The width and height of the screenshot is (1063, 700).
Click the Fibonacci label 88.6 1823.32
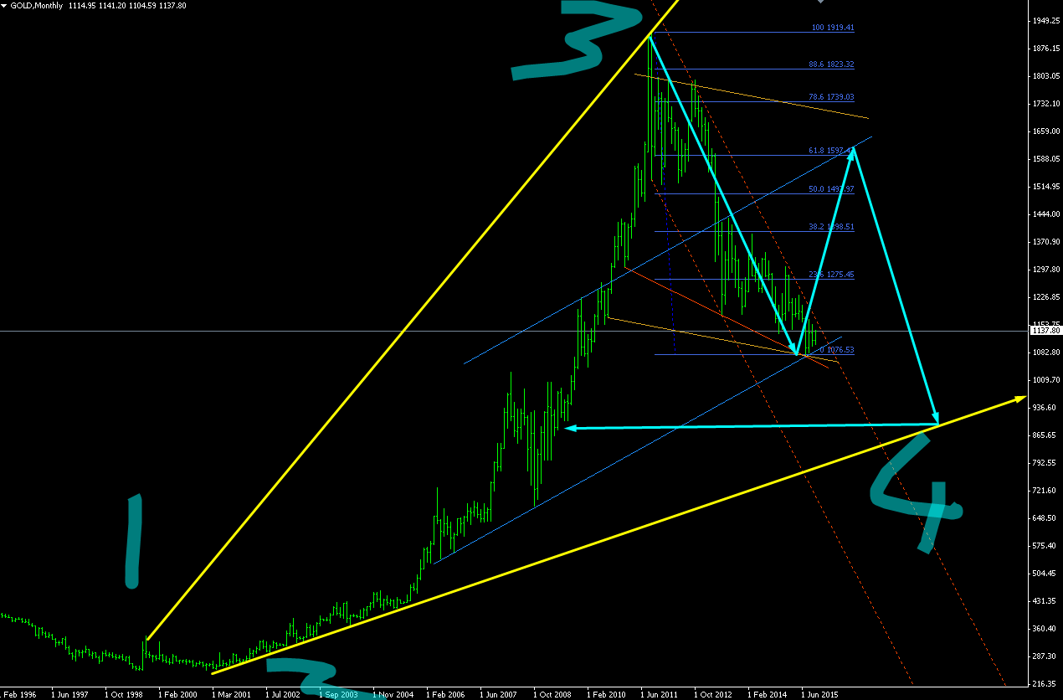(831, 64)
